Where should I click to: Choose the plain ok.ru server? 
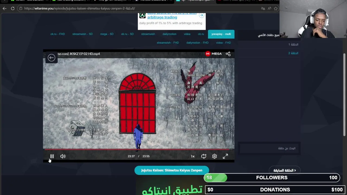click(201, 34)
